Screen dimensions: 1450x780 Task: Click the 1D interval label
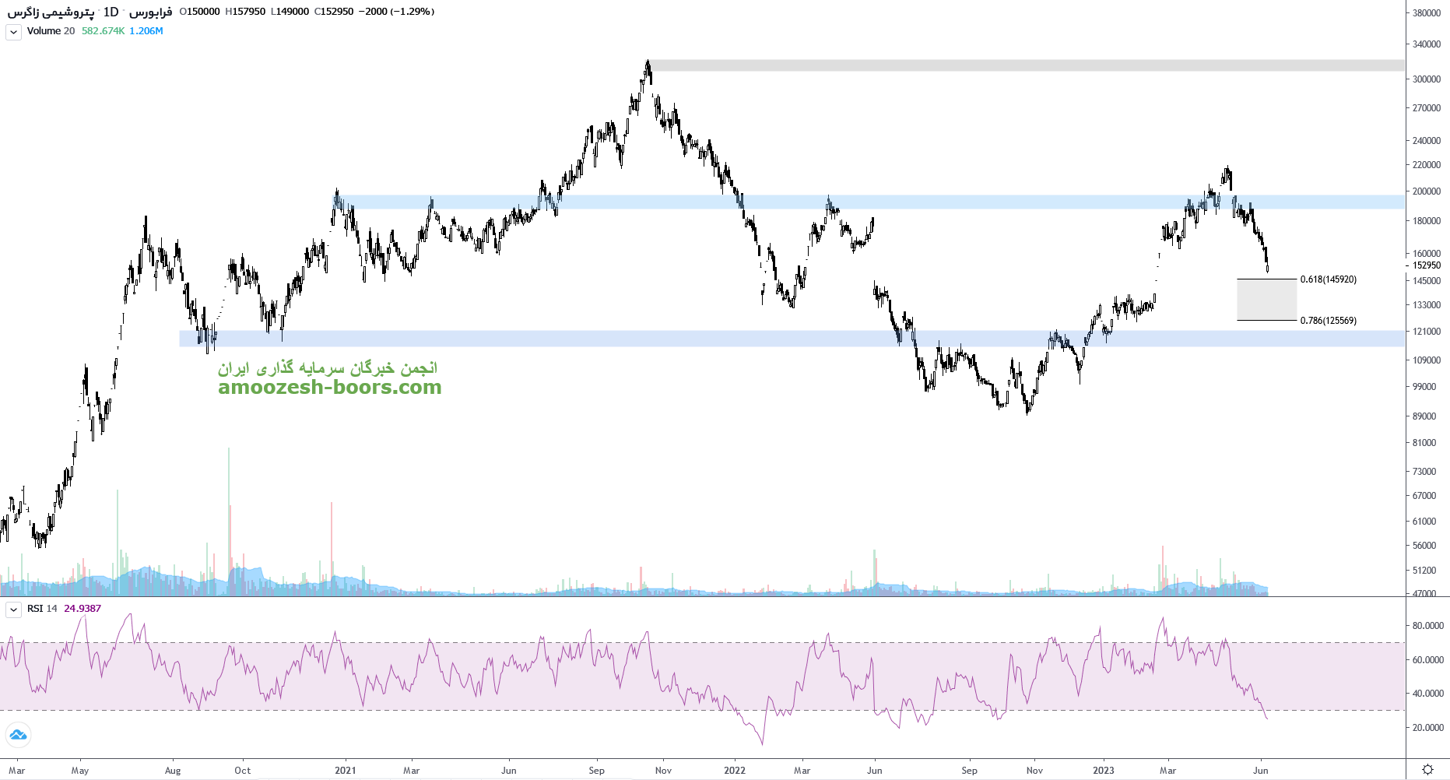(x=111, y=12)
